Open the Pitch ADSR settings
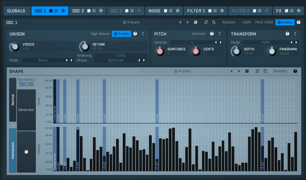Screen dimensions: 306x180 coord(264,22)
